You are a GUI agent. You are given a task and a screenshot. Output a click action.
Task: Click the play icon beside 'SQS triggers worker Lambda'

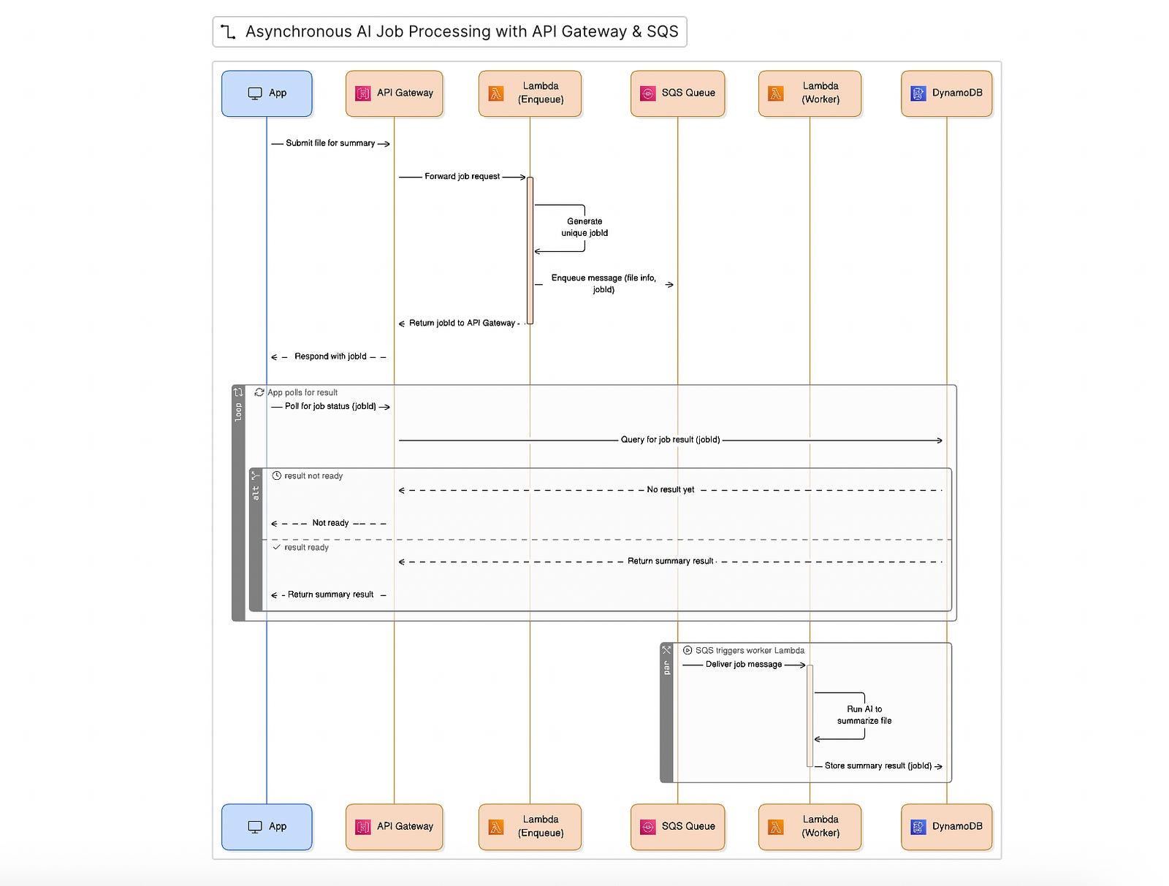point(688,650)
